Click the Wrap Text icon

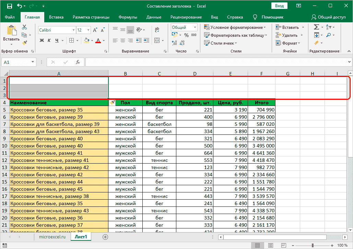(157, 30)
